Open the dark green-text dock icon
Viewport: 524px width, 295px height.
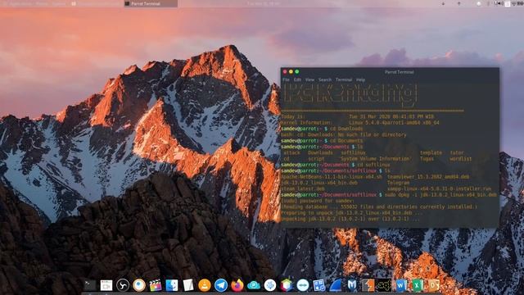click(384, 285)
